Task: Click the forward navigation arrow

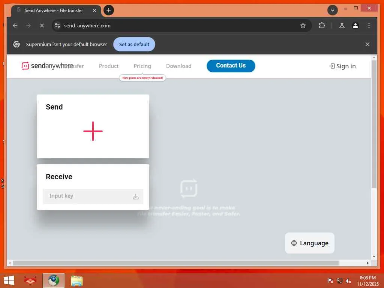Action: tap(28, 25)
